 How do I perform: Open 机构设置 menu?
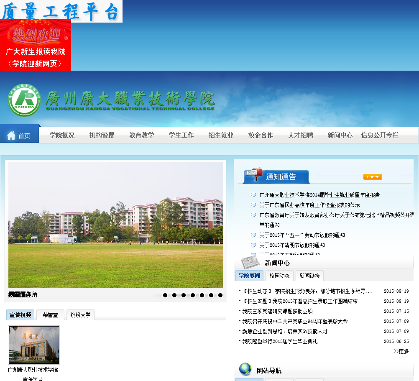coord(102,135)
